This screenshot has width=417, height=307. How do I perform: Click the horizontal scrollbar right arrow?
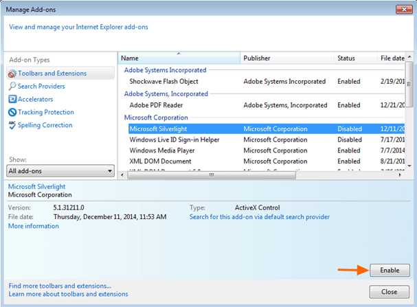(400, 175)
